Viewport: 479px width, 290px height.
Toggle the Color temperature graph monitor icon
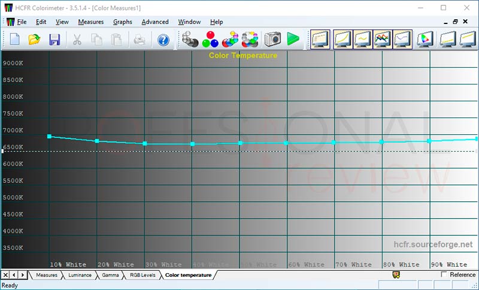[x=402, y=39]
